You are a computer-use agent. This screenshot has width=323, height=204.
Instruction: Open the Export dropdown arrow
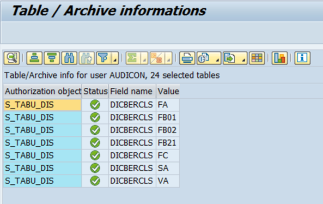(243, 58)
